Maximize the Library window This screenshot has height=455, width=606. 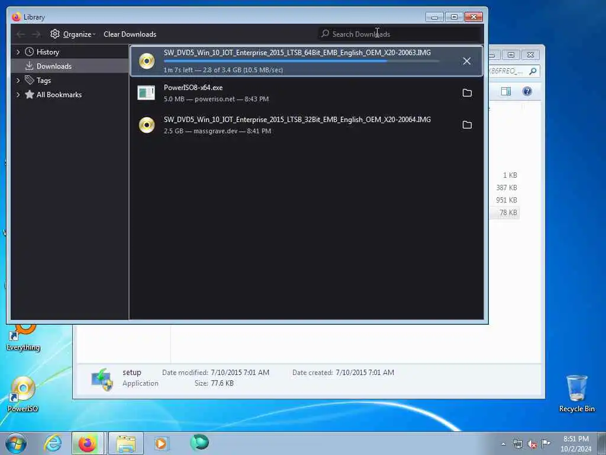pyautogui.click(x=454, y=17)
